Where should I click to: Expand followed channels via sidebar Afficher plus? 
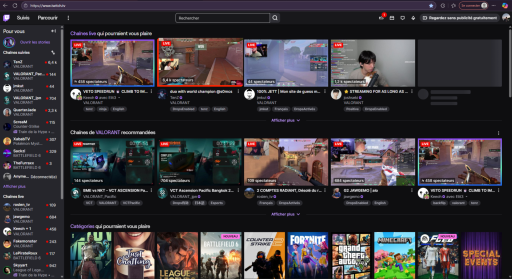point(14,186)
